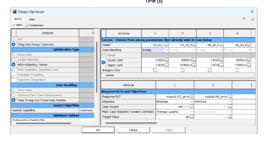Toggle Integers Only for factor 1
Screen dimensions: 264x141
coord(155,70)
